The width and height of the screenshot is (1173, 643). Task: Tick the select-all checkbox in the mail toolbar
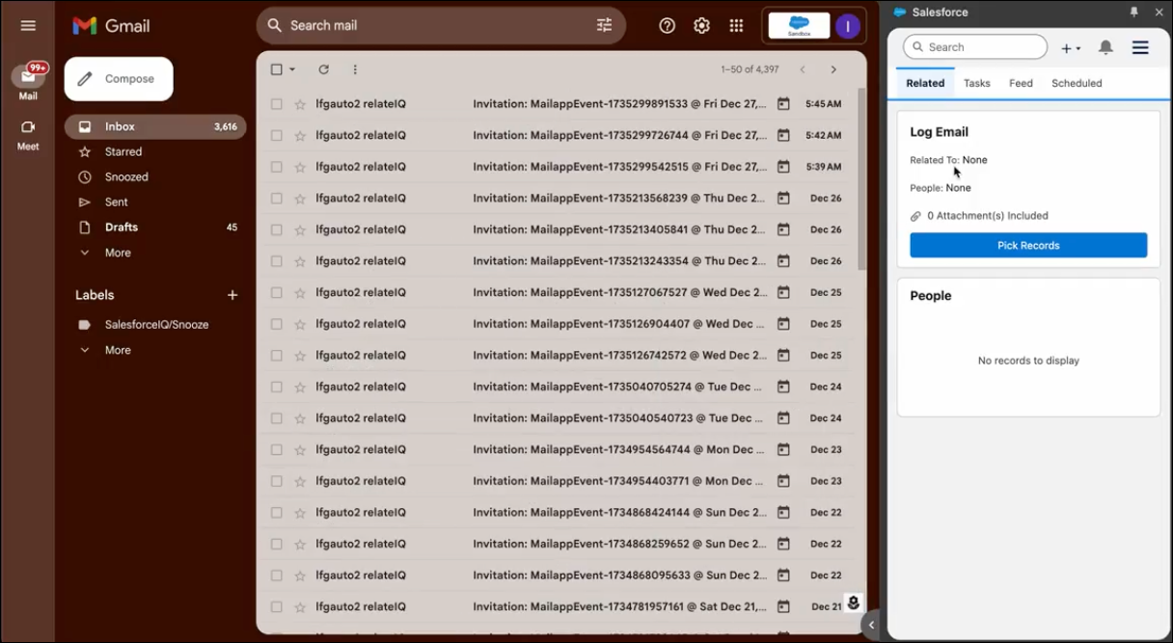[277, 69]
